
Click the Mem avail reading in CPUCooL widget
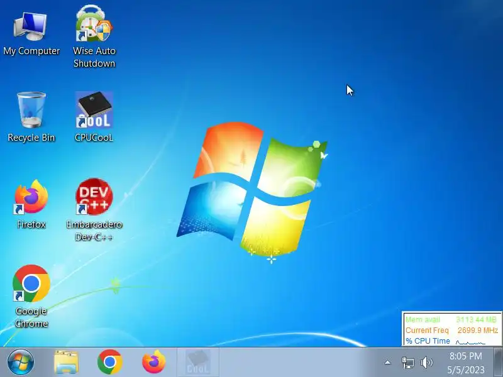[x=451, y=320]
